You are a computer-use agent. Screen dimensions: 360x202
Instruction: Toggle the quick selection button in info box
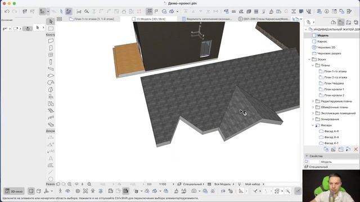[28, 29]
